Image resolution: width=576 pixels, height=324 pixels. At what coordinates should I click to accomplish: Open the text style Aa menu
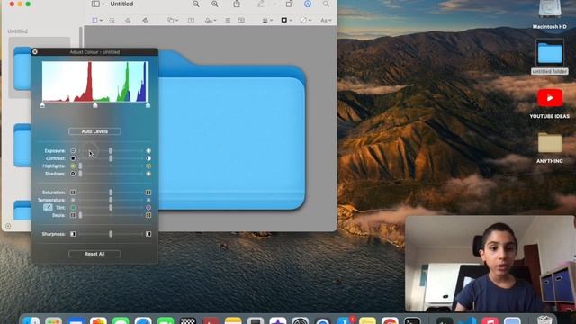tap(326, 20)
